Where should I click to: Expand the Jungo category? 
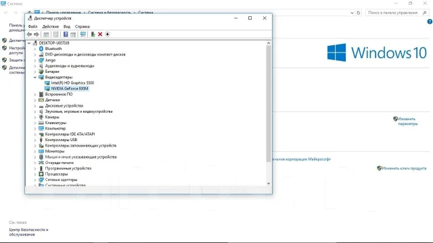click(35, 60)
